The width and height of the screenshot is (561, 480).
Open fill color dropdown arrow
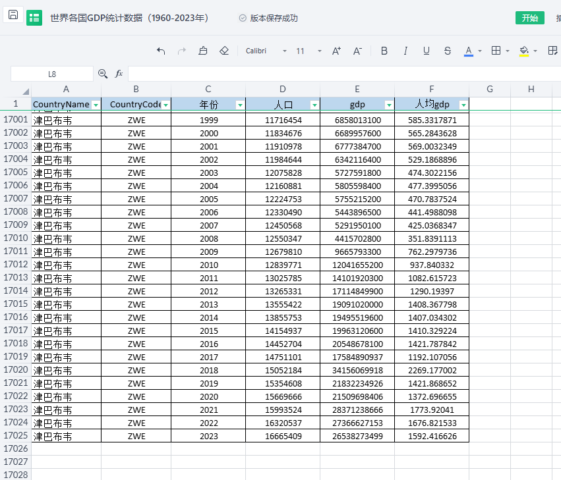coord(535,51)
